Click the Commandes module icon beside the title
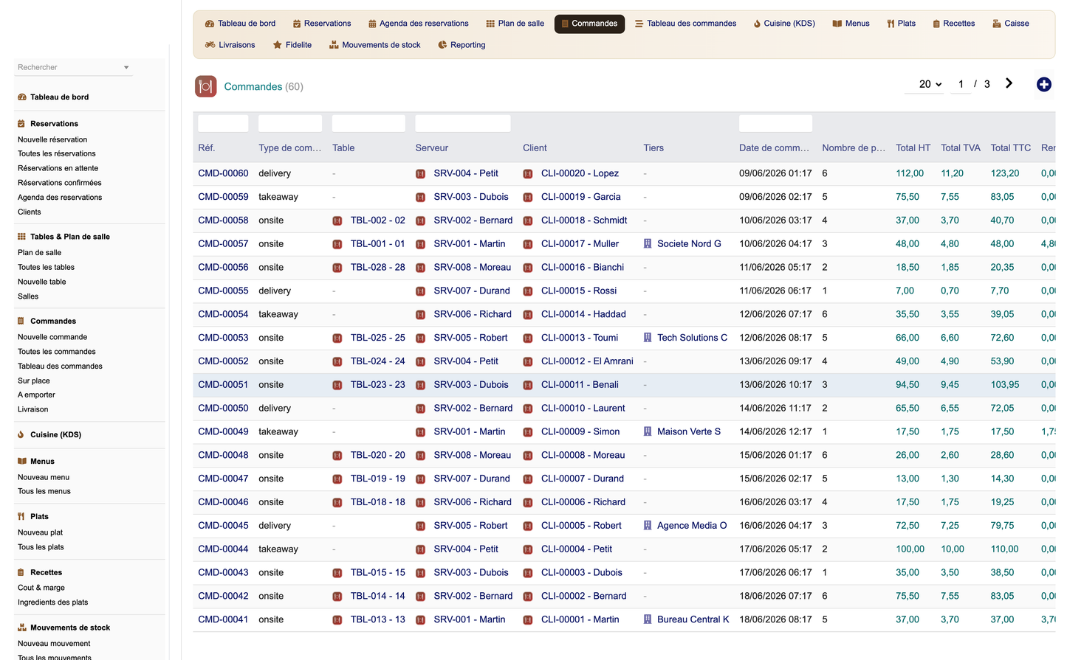The image size is (1067, 660). pyautogui.click(x=206, y=86)
